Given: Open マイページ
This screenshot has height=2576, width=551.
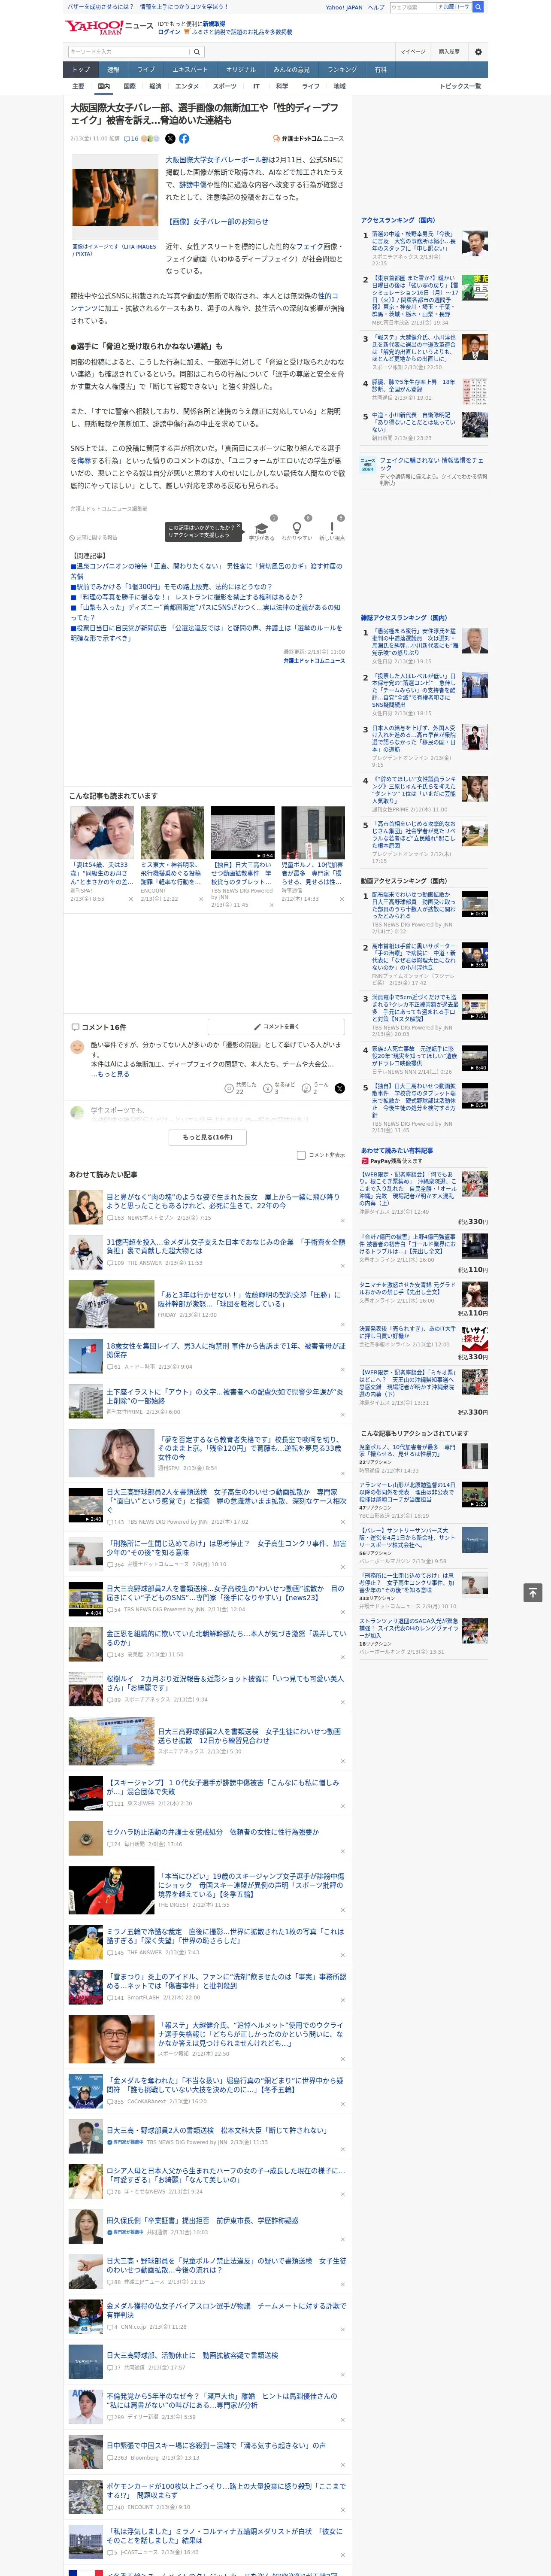Looking at the screenshot, I should (412, 51).
